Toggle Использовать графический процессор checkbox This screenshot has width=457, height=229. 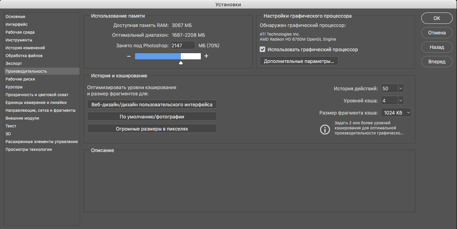pos(262,49)
